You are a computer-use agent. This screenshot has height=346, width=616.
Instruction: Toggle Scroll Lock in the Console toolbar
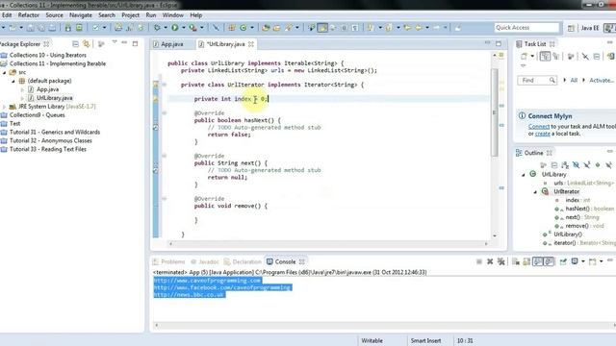point(526,261)
